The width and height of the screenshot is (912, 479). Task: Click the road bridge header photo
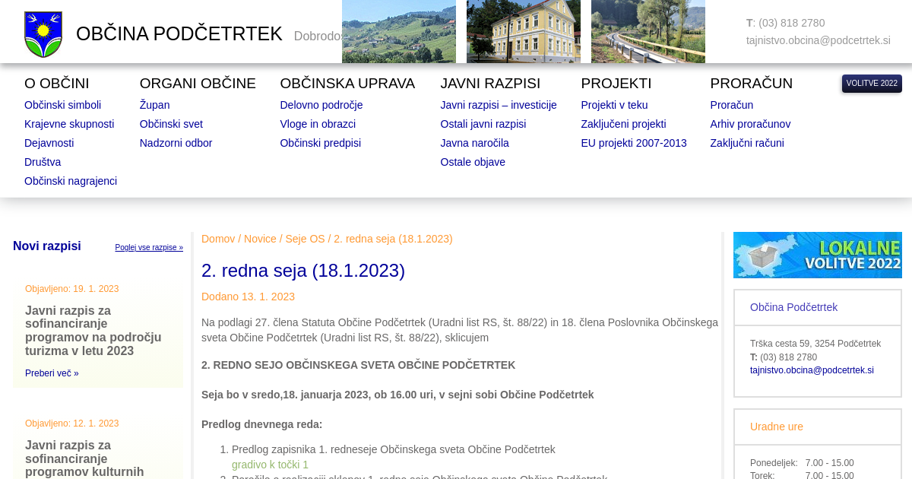point(648,31)
